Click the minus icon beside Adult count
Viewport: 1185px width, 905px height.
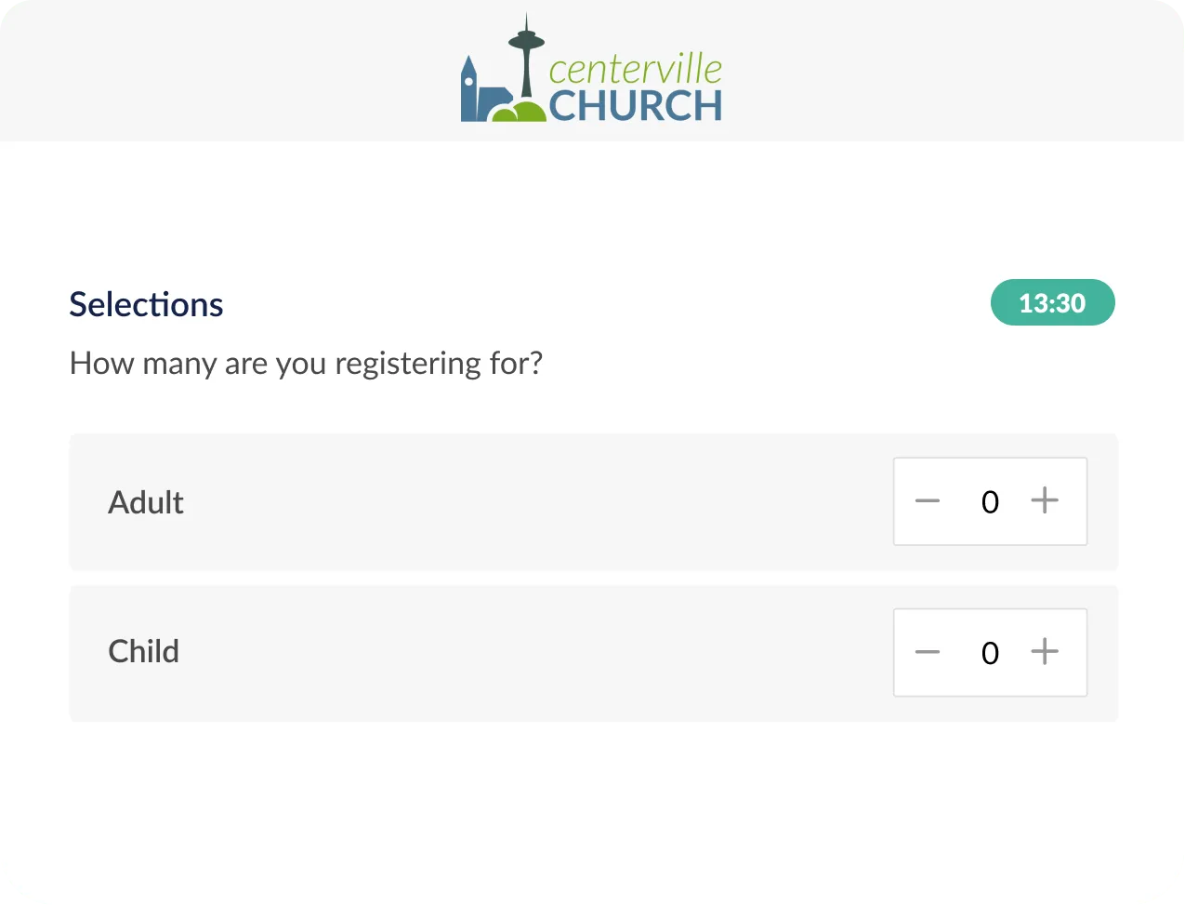click(927, 500)
